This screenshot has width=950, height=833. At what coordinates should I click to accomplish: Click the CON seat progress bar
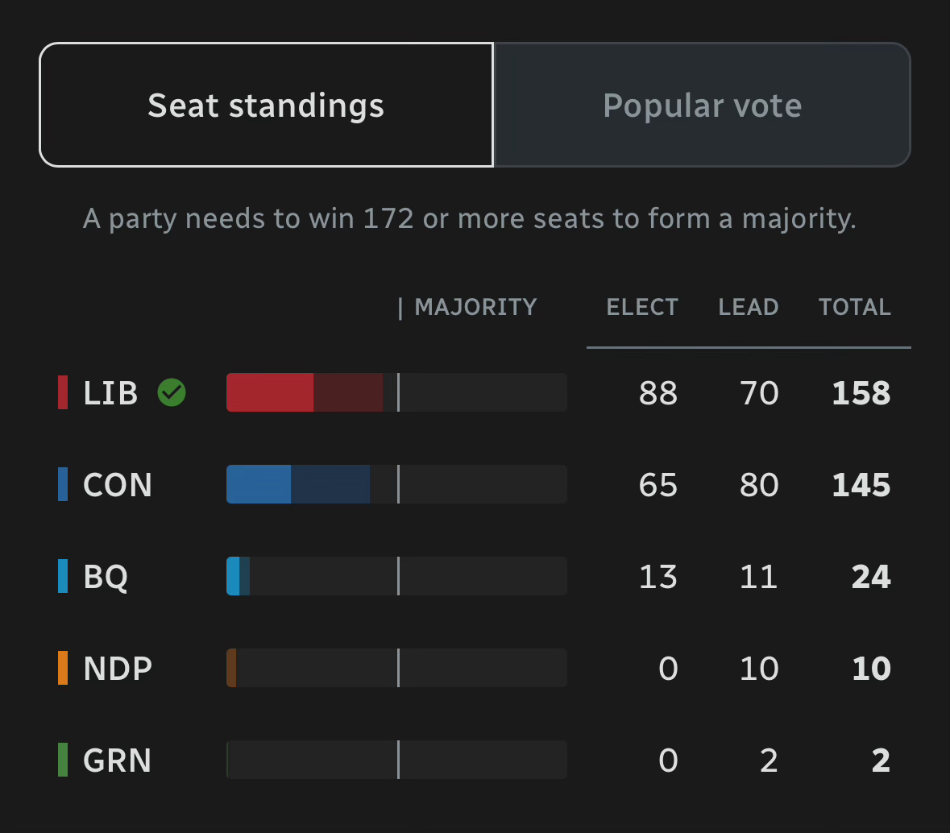click(396, 485)
